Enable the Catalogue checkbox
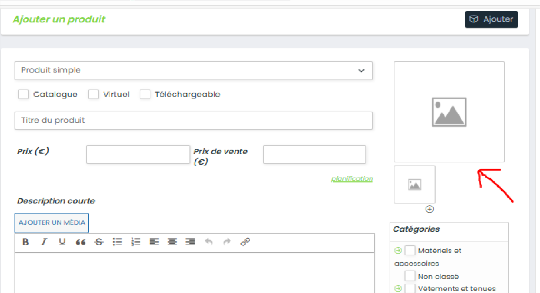Viewport: 540px width, 293px height. click(23, 94)
